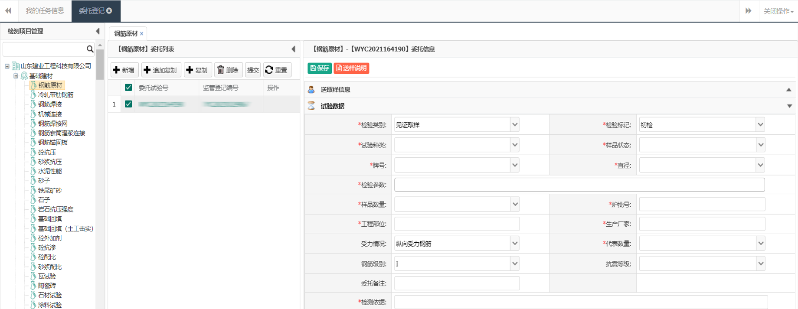The height and width of the screenshot is (309, 798).
Task: Toggle the checkbox in row 1
Action: point(128,104)
